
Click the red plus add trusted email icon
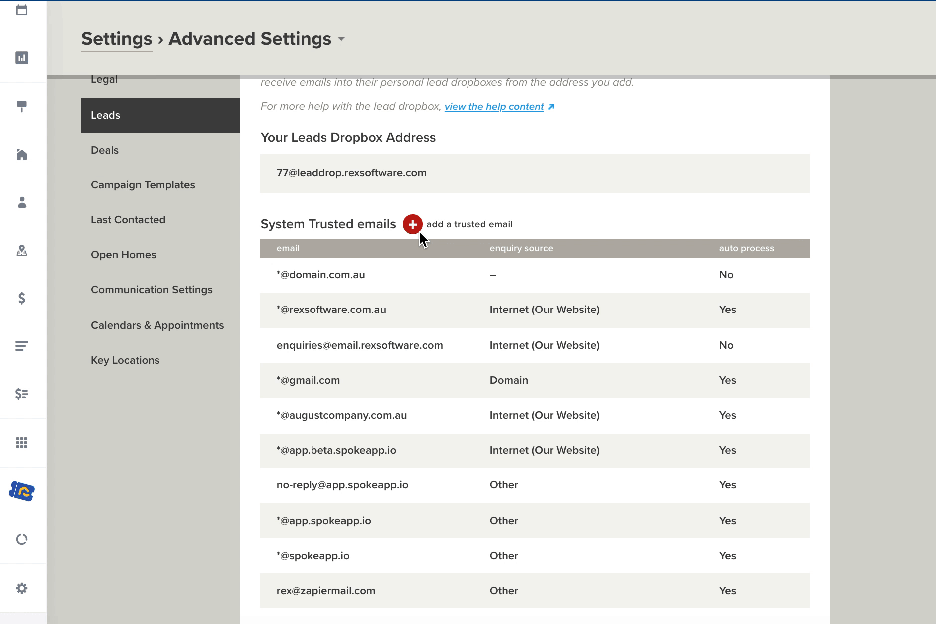[413, 224]
